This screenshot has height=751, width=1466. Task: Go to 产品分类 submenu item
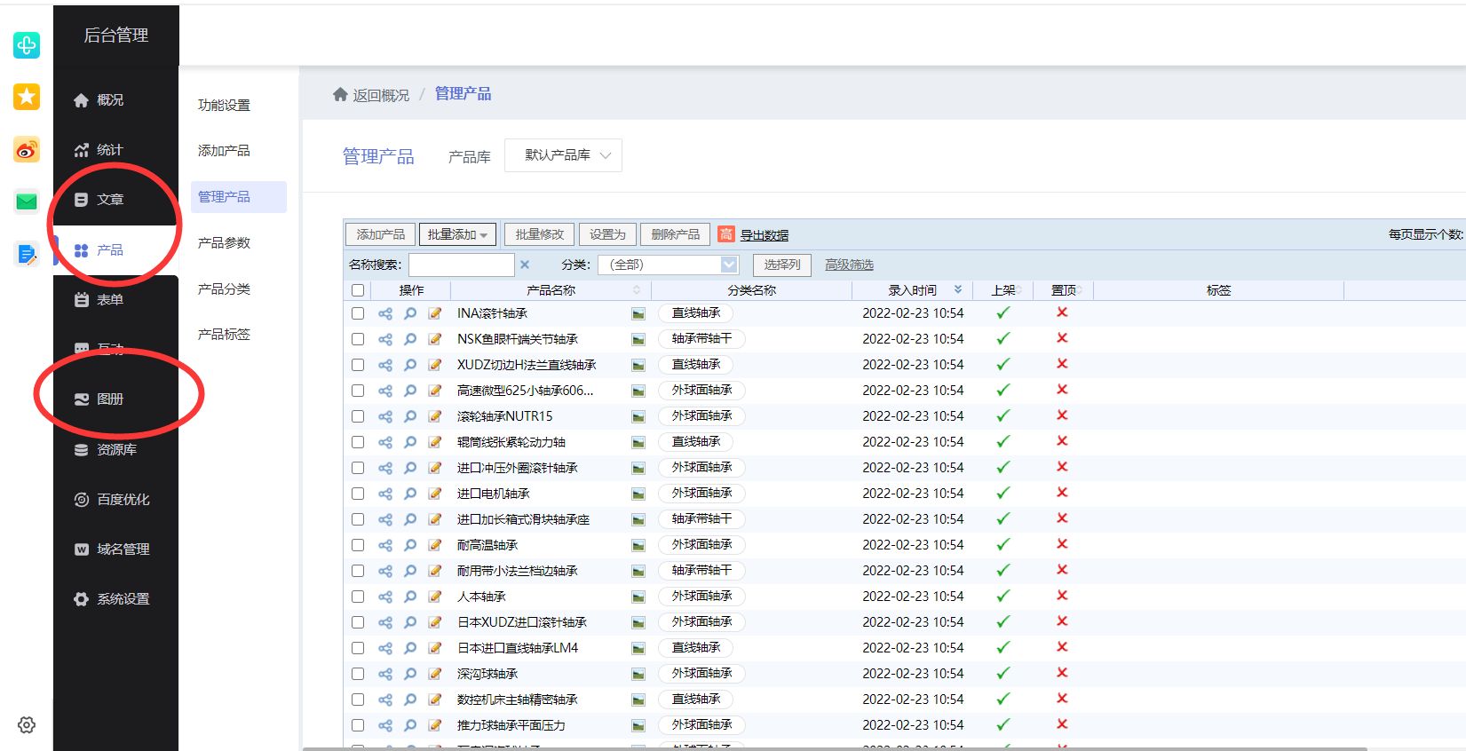click(x=224, y=289)
